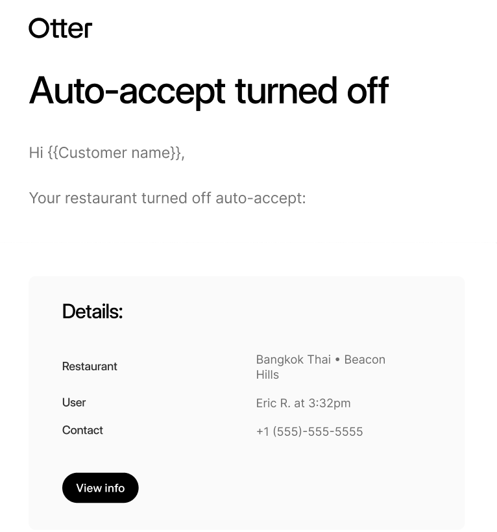
Task: Click the Contact field label
Action: [82, 430]
